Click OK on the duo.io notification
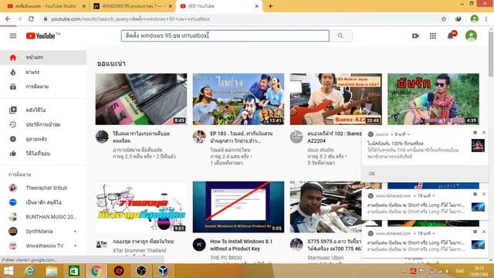Screen dimensions: 494x278 (x=372, y=174)
